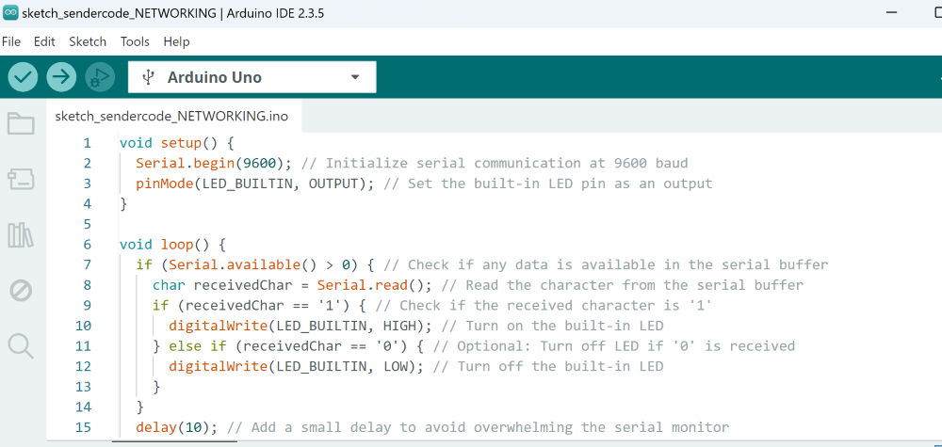
Task: Open the Help menu
Action: [177, 41]
